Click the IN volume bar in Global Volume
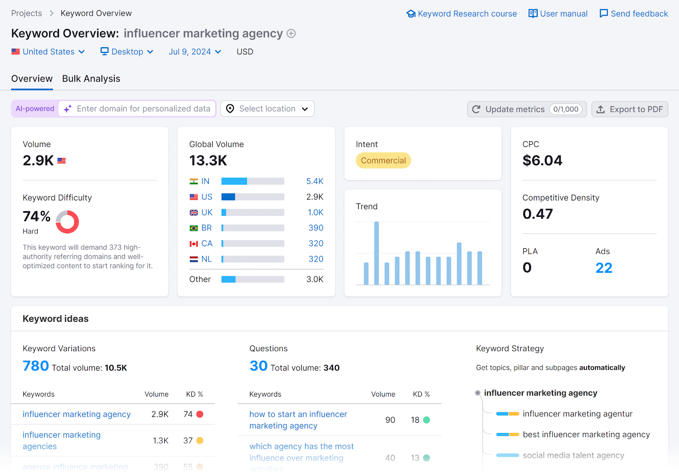The width and height of the screenshot is (679, 475). pos(253,181)
